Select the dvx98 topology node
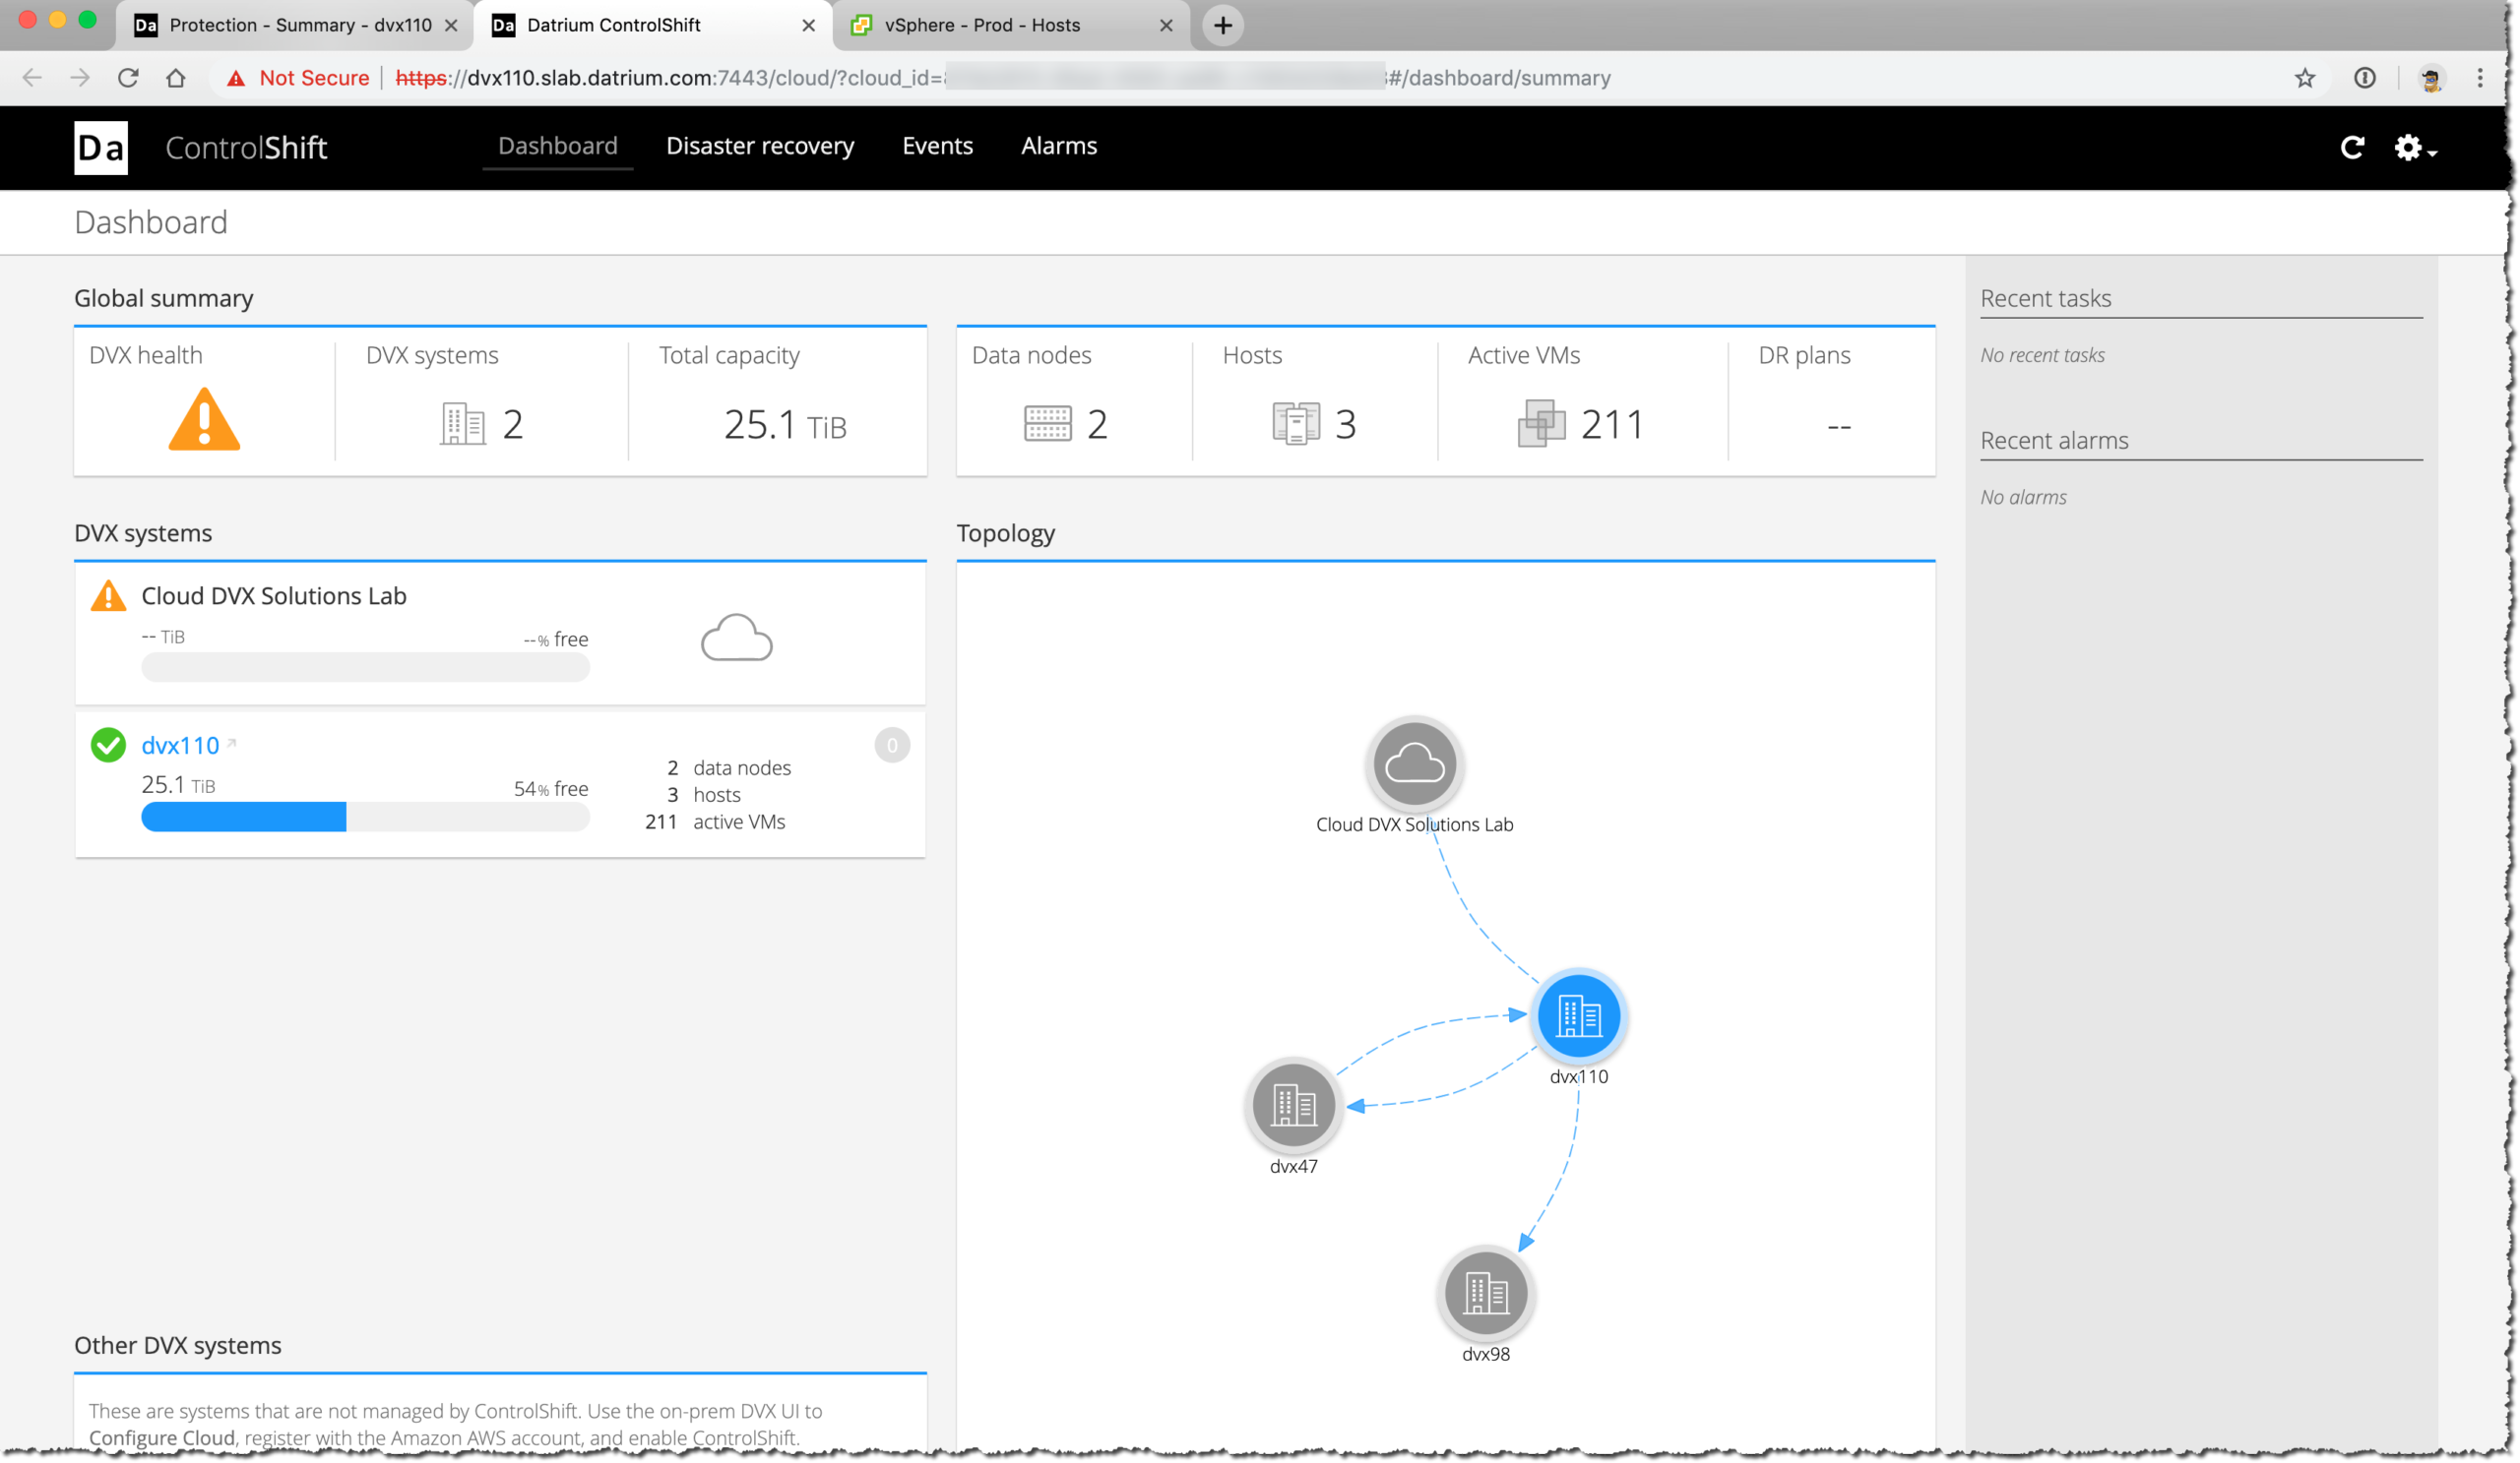Image resolution: width=2520 pixels, height=1463 pixels. [1485, 1293]
